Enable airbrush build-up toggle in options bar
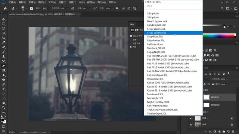 95,8
